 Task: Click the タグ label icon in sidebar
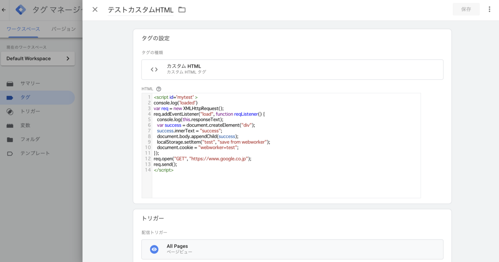click(x=10, y=97)
